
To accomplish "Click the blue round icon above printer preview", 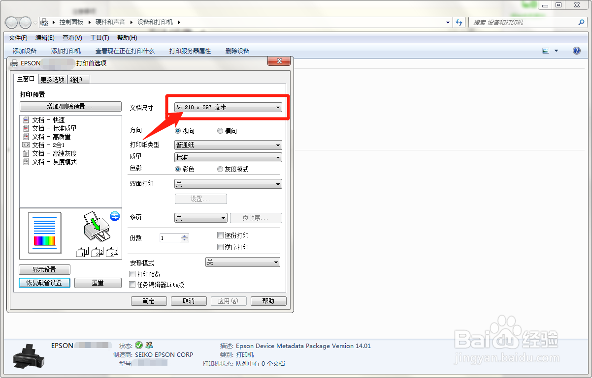I will click(x=115, y=216).
